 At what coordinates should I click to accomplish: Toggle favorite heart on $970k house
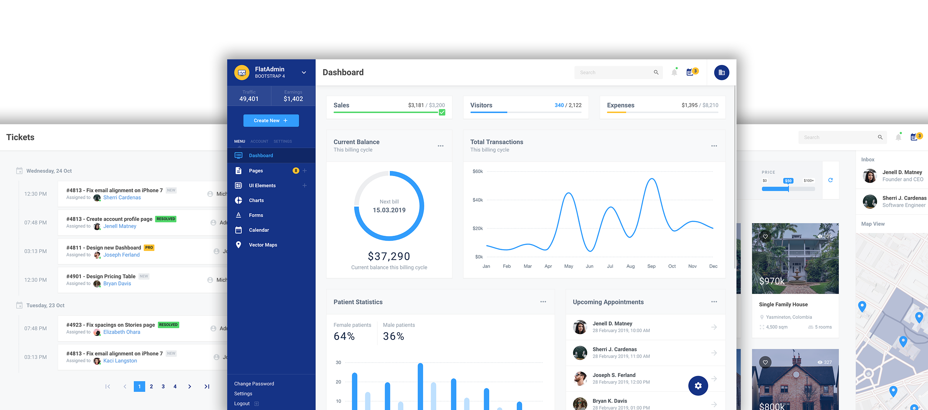[x=765, y=237]
